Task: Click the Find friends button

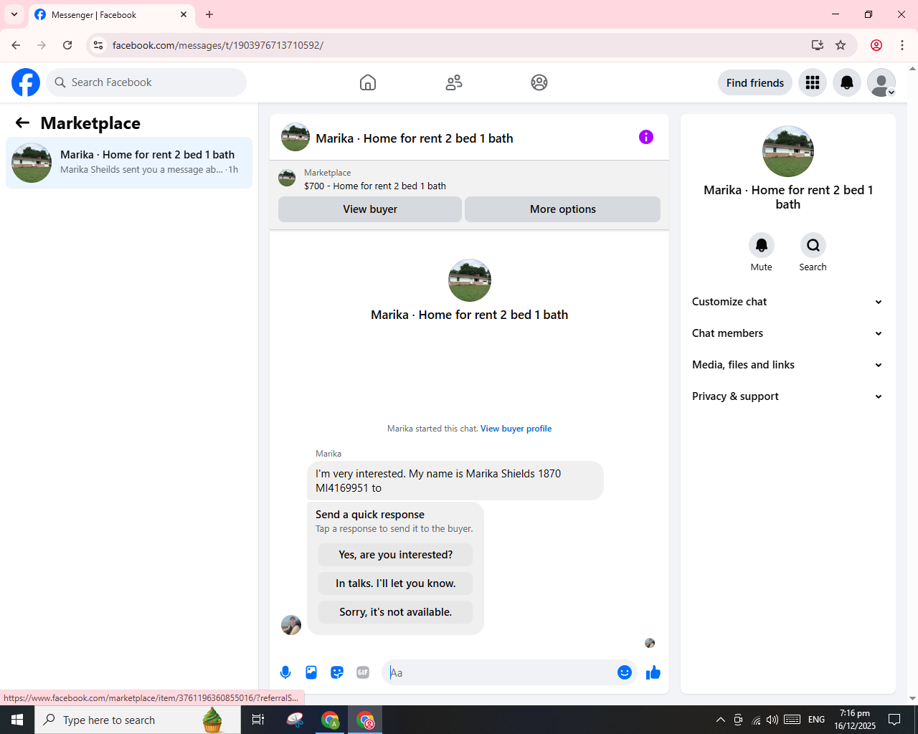Action: coord(755,82)
